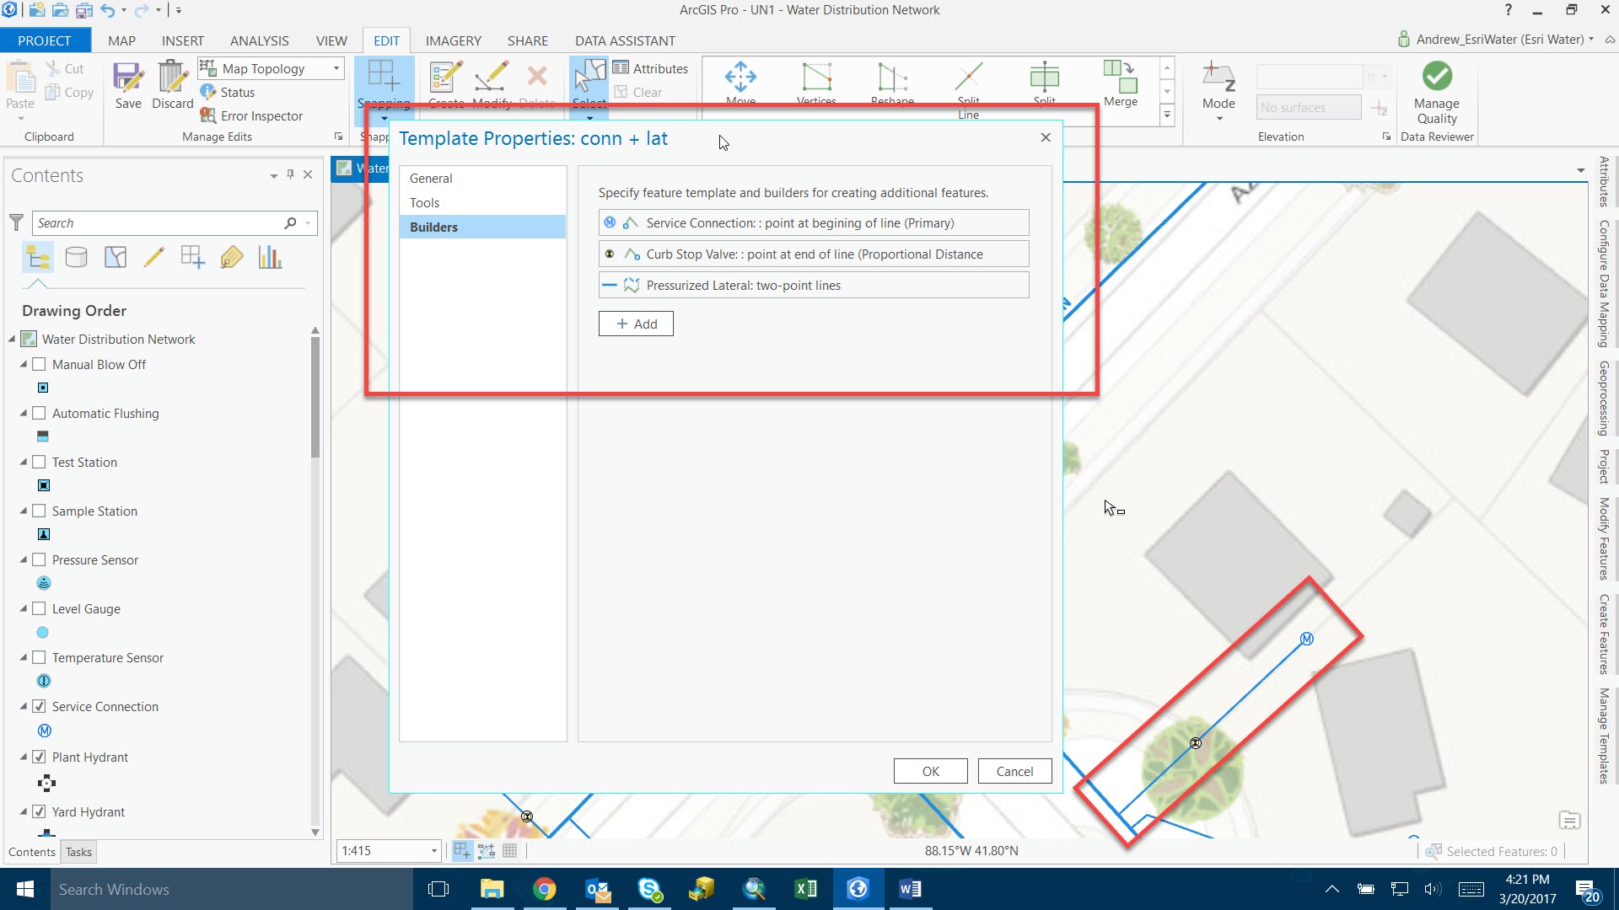This screenshot has height=910, width=1619.
Task: Click the Service Connection layer symbol
Action: [x=45, y=731]
